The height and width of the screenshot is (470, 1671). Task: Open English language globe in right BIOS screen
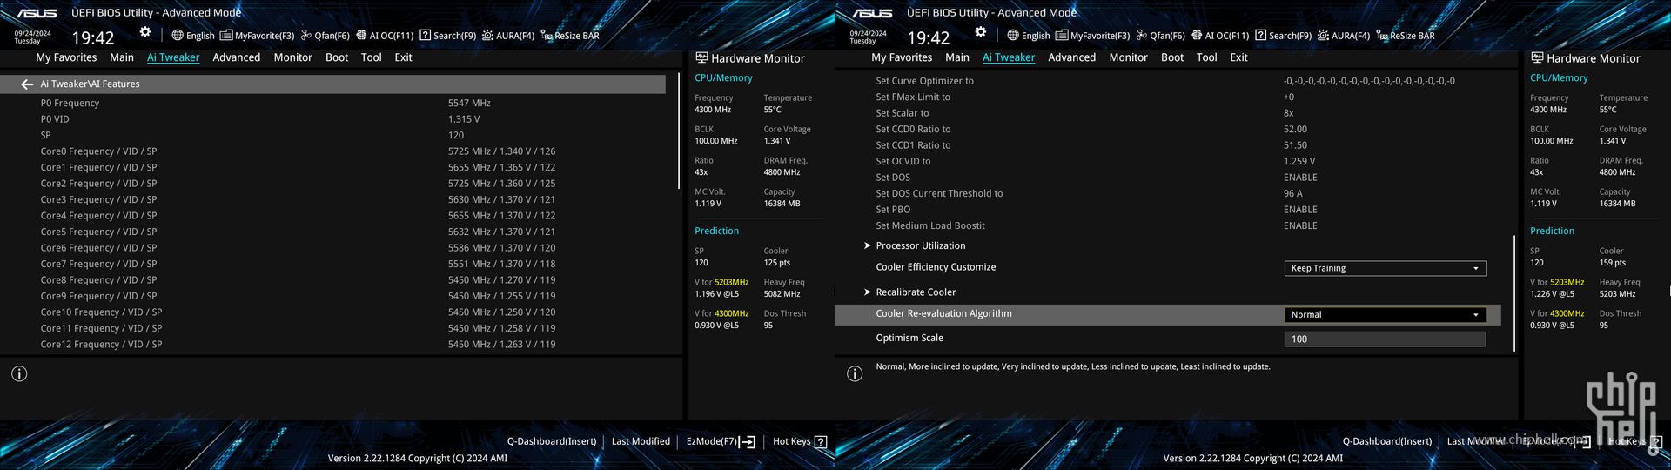pyautogui.click(x=1028, y=36)
